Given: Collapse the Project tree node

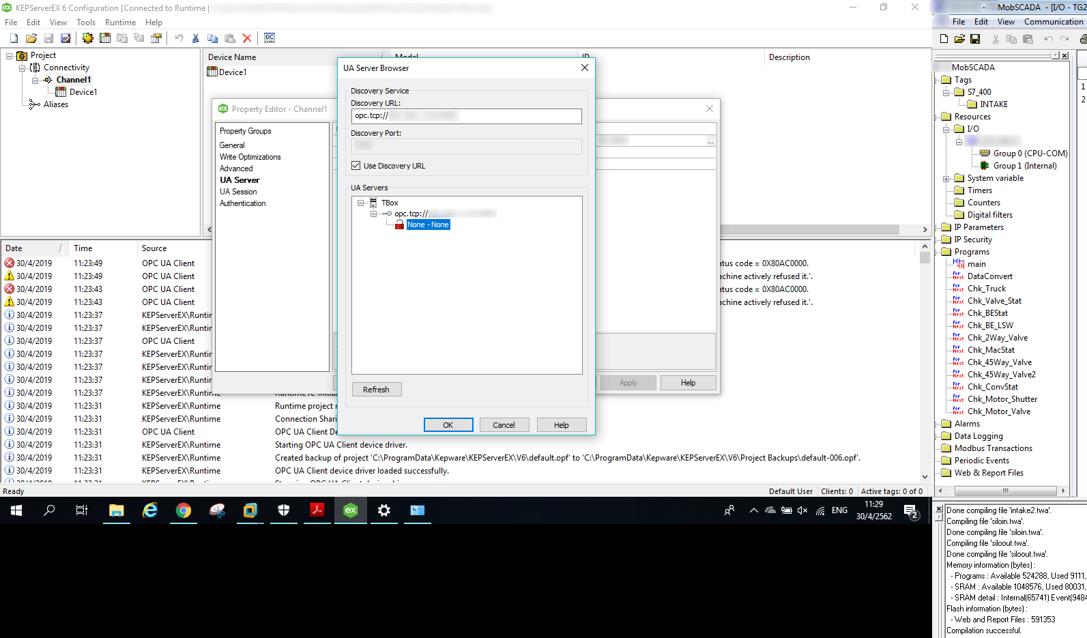Looking at the screenshot, I should click(x=10, y=55).
